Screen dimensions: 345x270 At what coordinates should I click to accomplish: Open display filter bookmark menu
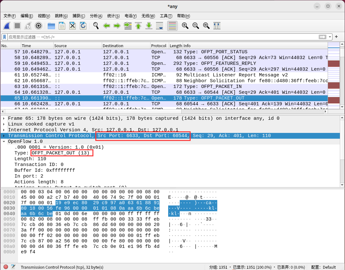click(4, 37)
